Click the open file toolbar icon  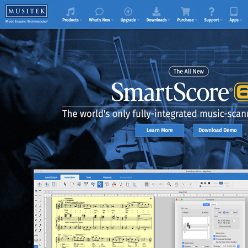click(40, 184)
